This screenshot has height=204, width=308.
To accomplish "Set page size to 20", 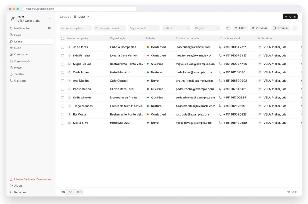I will (x=63, y=192).
